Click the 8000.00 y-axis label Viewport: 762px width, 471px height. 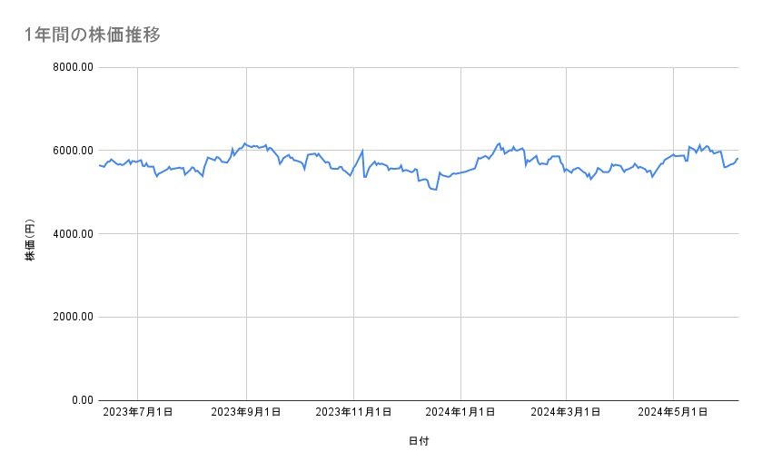click(70, 67)
